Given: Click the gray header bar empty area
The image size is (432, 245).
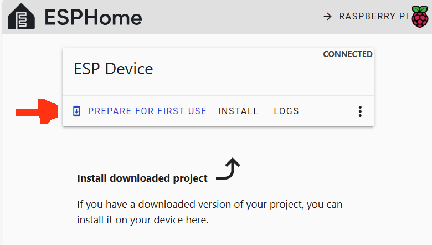Looking at the screenshot, I should pyautogui.click(x=232, y=17).
